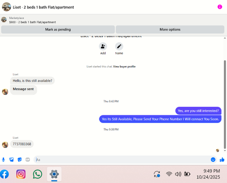Viewport: 227px width, 183px height.
Task: Focus the Aa message input field
Action: tap(122, 159)
